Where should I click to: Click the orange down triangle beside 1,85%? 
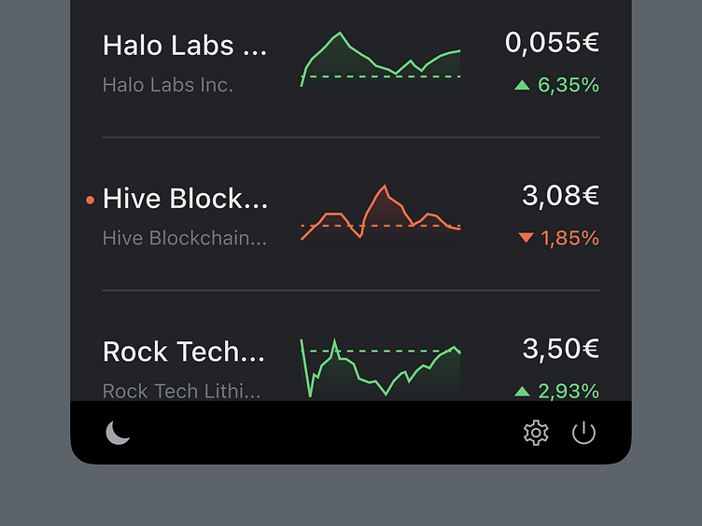coord(526,238)
